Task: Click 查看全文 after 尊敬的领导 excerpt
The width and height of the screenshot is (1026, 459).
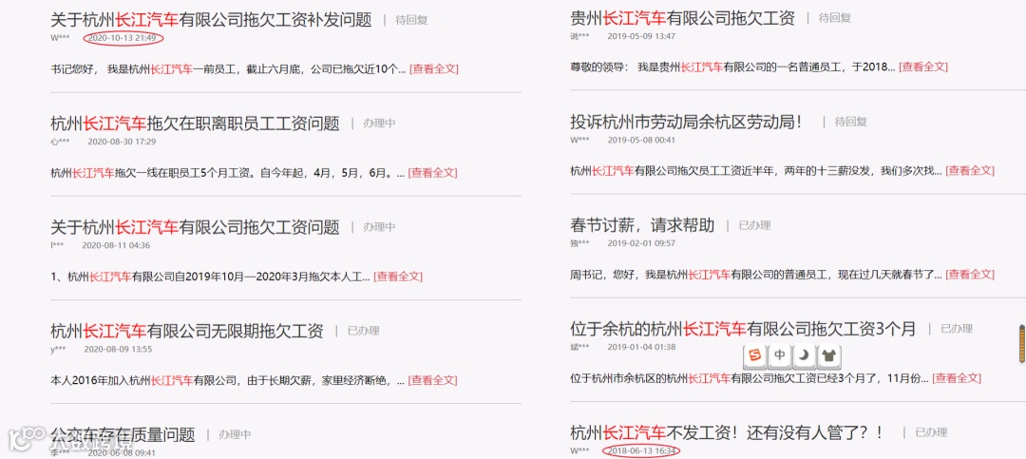Action: click(923, 67)
